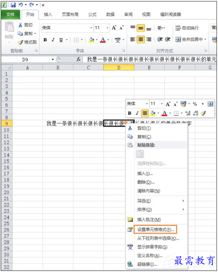Open the font size dropdown in ribbon
Image resolution: width=218 pixels, height=272 pixels.
point(107,28)
